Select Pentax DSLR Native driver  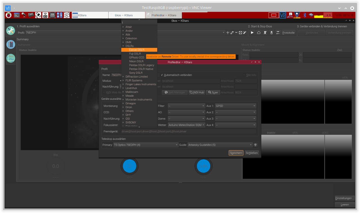[x=139, y=69]
